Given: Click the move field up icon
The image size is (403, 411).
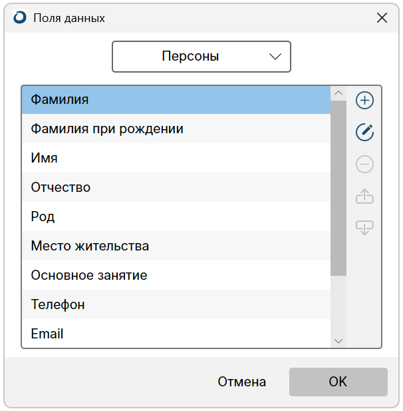Looking at the screenshot, I should [x=364, y=196].
